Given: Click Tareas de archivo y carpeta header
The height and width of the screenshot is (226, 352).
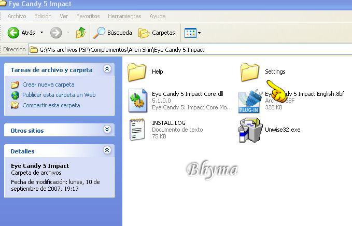Looking at the screenshot, I should click(x=52, y=70).
